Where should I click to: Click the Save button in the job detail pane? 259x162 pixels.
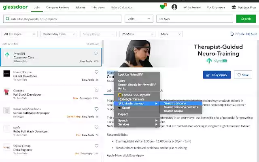click(243, 75)
